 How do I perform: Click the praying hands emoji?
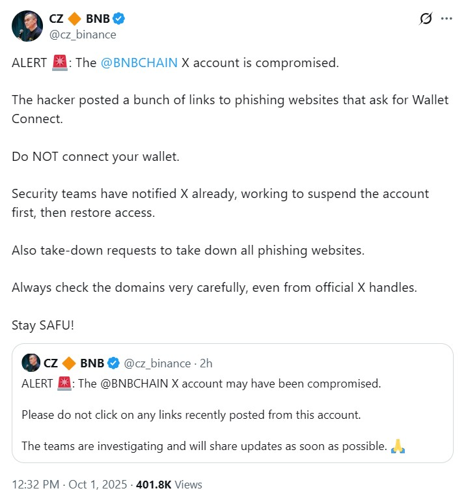tap(398, 446)
